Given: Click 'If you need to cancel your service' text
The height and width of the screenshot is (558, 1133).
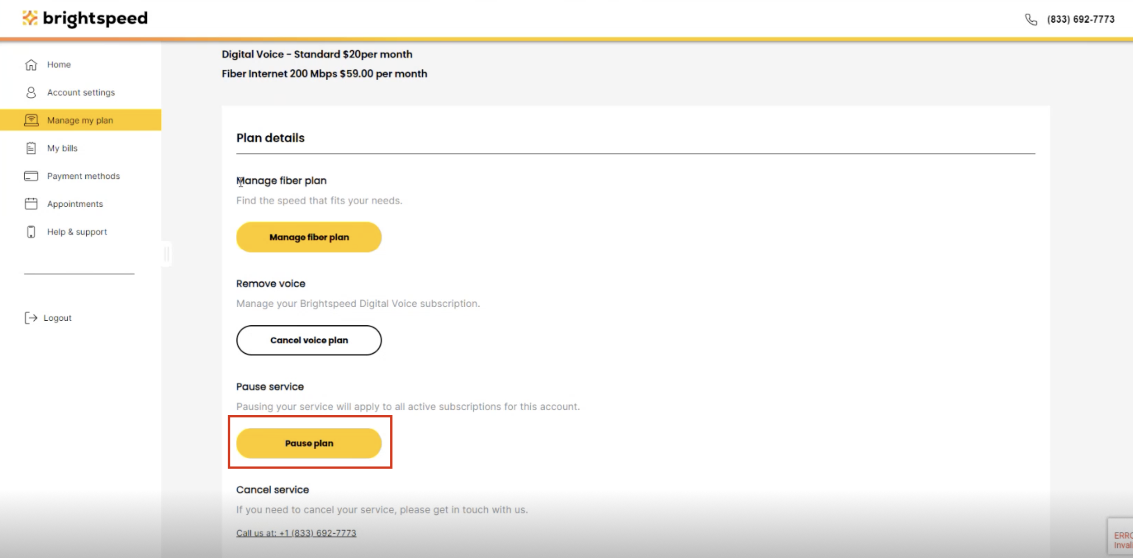Looking at the screenshot, I should pos(382,510).
